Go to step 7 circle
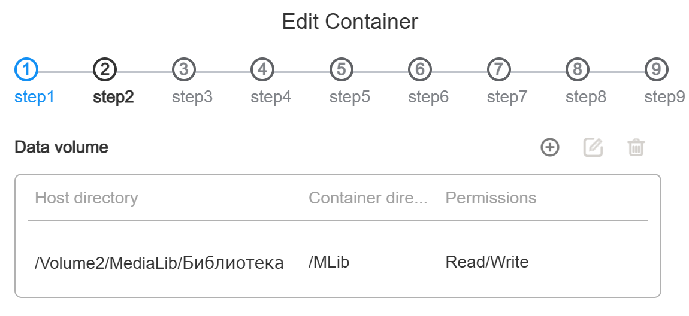 [499, 70]
